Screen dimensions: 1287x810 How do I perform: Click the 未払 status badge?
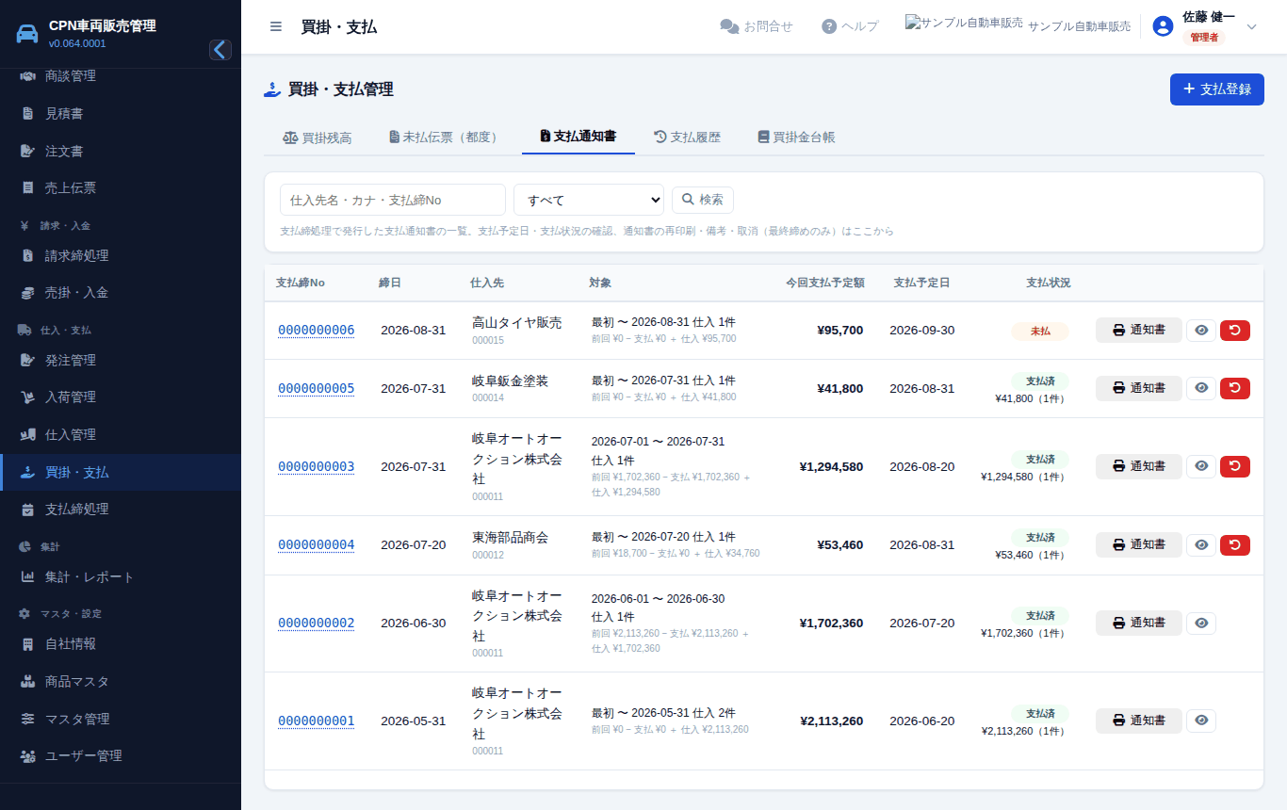(x=1040, y=332)
